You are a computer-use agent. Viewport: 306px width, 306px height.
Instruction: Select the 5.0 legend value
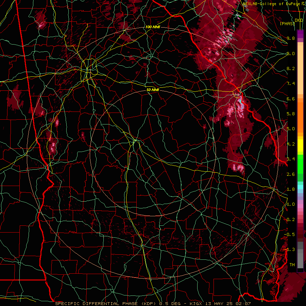291,129
